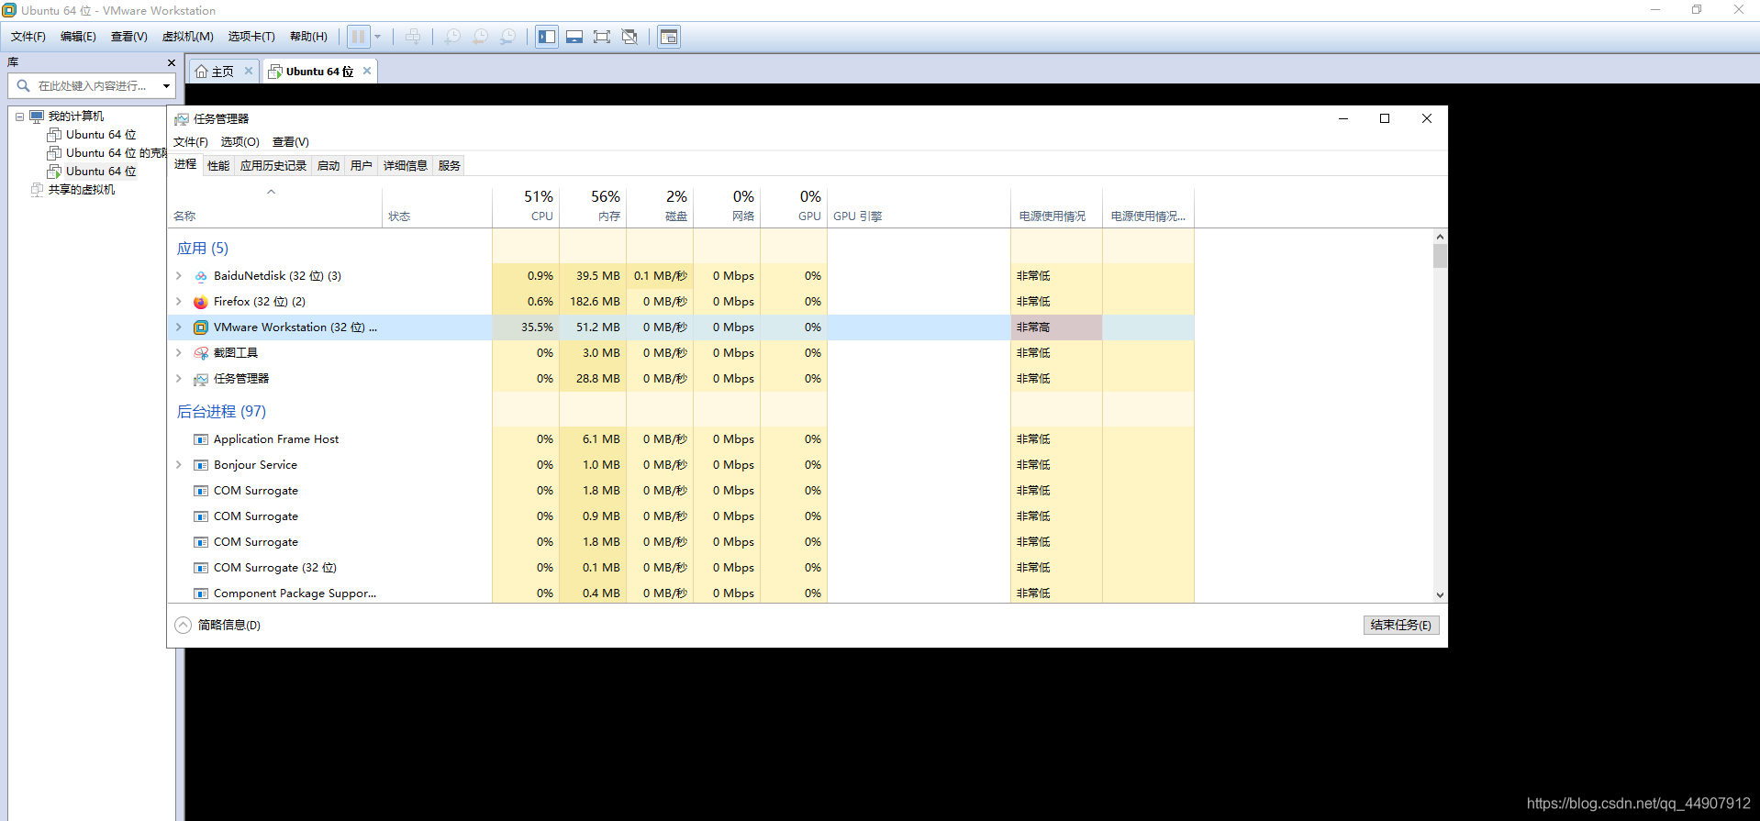1760x821 pixels.
Task: Expand the BaiduNetdisk process group
Action: click(179, 276)
